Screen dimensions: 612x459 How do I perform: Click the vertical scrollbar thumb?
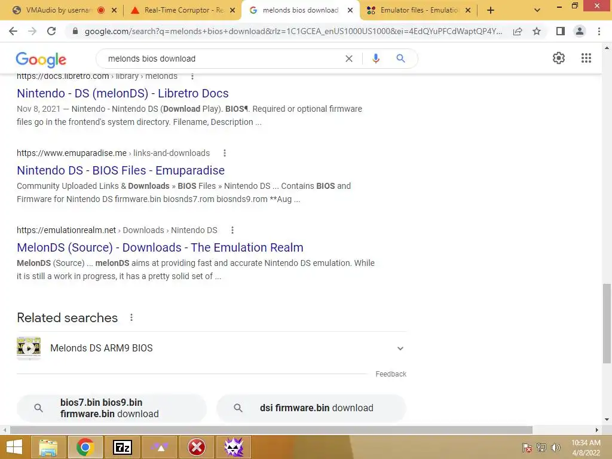tap(607, 324)
